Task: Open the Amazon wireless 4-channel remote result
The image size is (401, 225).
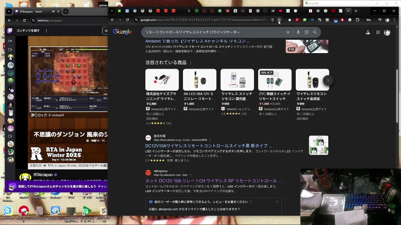Action: tap(198, 41)
